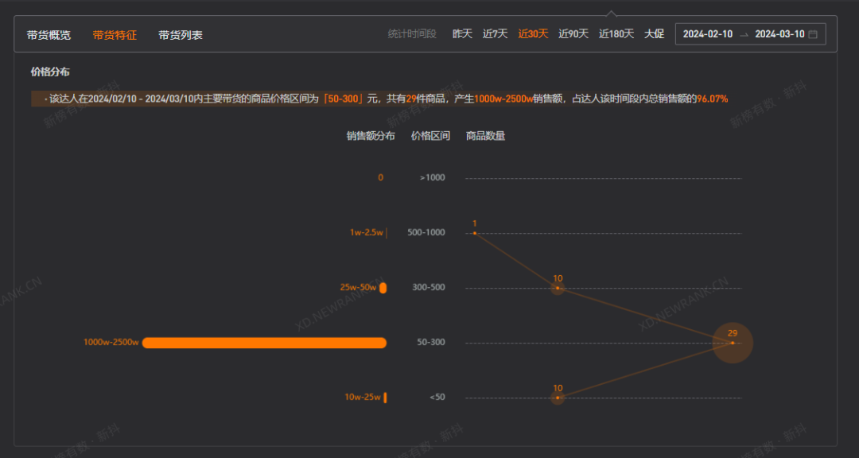
Task: Choose the 近7天 time filter
Action: coord(495,34)
